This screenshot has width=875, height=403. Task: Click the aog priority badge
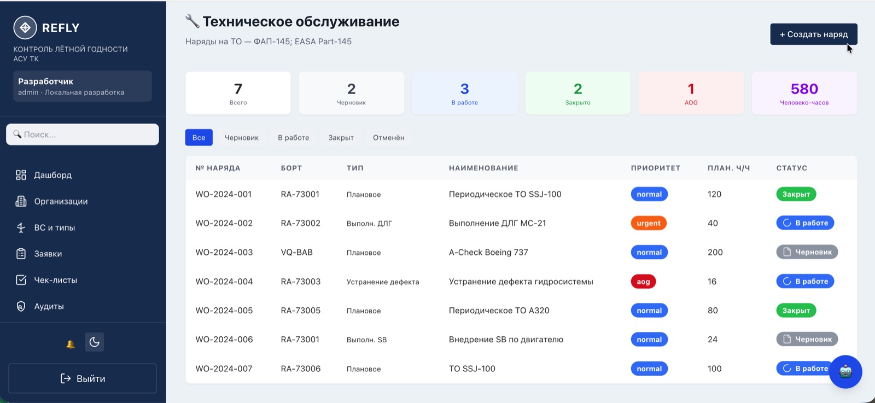click(x=643, y=282)
